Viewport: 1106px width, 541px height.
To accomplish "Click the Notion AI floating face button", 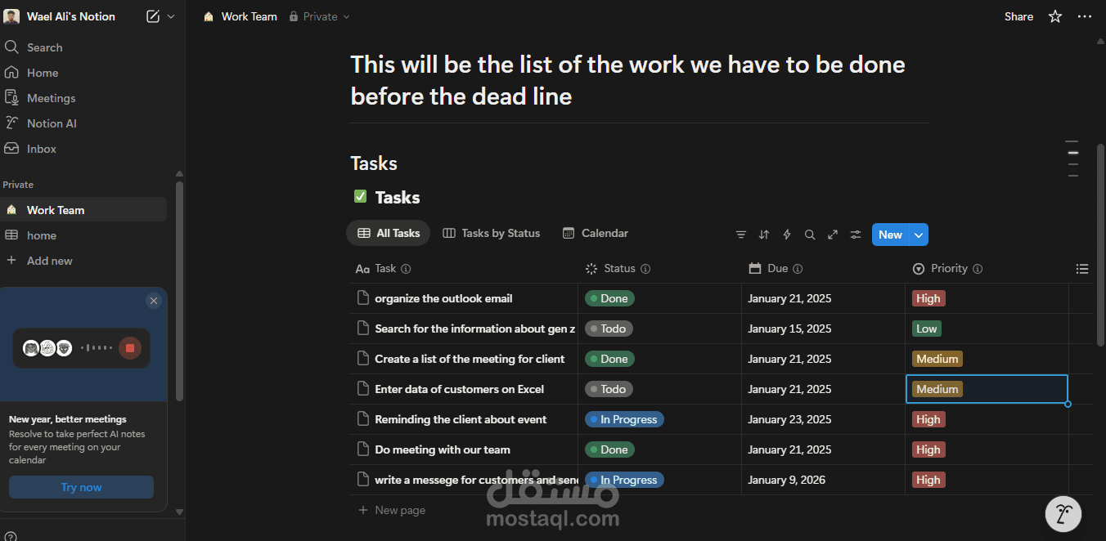I will (1063, 514).
